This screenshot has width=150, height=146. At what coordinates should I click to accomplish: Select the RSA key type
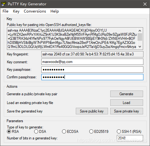point(13,131)
